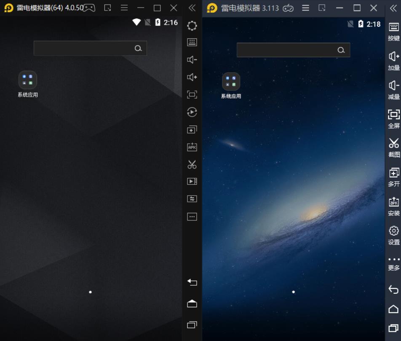Image resolution: width=401 pixels, height=341 pixels.
Task: Tap recent apps in 4.0.50 sidebar
Action: coord(192,325)
